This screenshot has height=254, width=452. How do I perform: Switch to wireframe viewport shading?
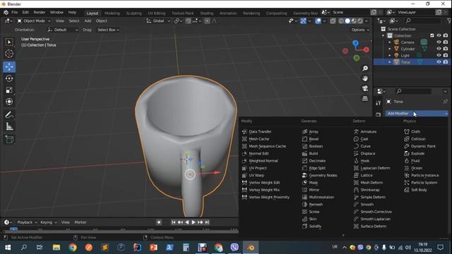341,20
